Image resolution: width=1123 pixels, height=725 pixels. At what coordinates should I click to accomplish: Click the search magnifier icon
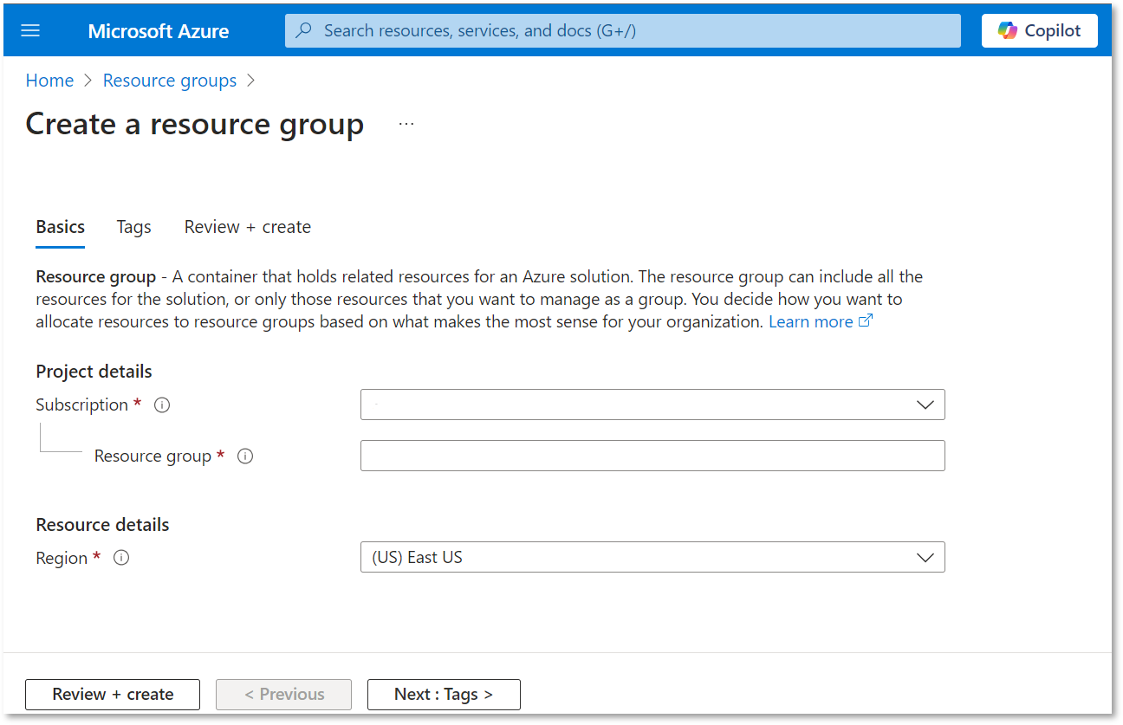303,30
